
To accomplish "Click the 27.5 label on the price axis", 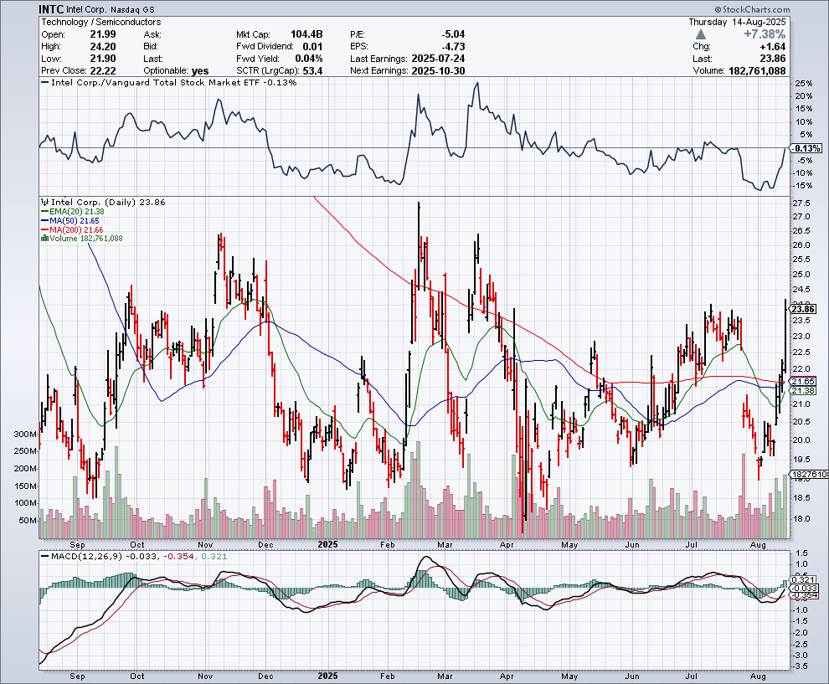I will (x=801, y=203).
